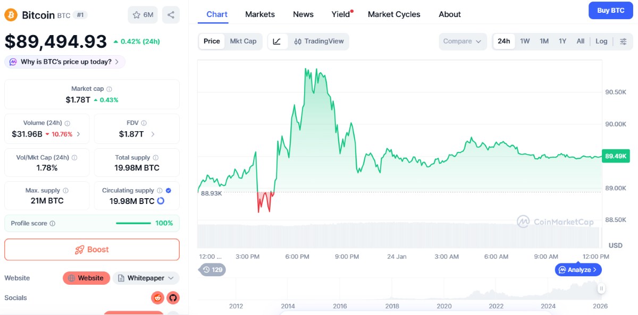638x315 pixels.
Task: Click the $89,494.93 price text
Action: point(56,41)
